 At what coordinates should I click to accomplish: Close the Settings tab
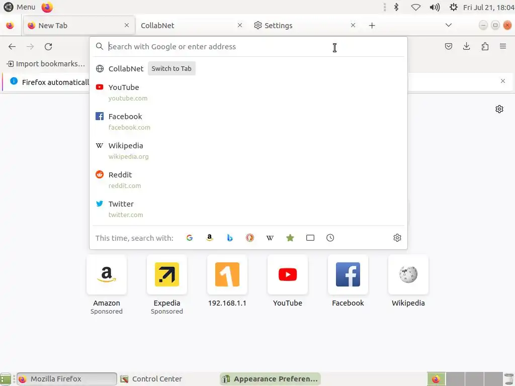tap(353, 25)
